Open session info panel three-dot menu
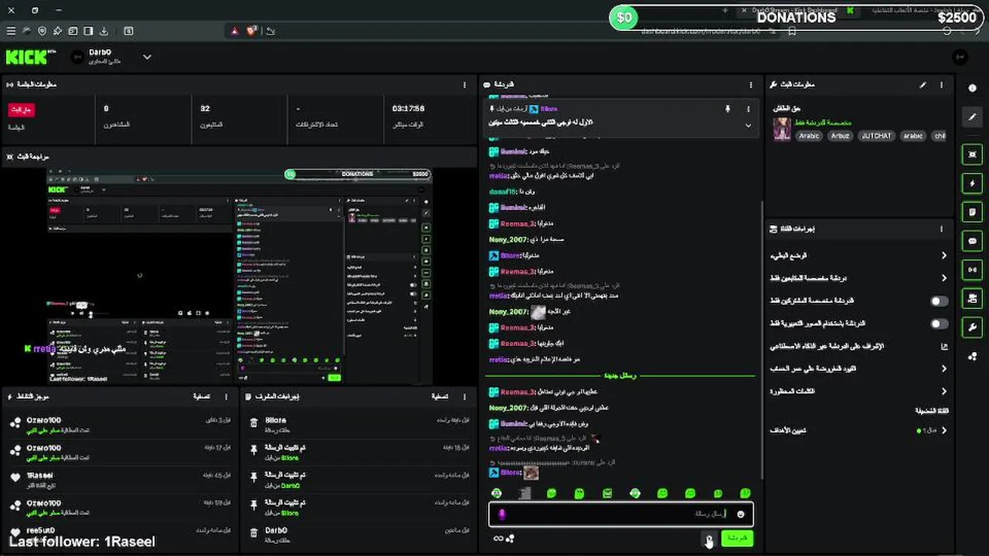The image size is (989, 556). point(464,85)
